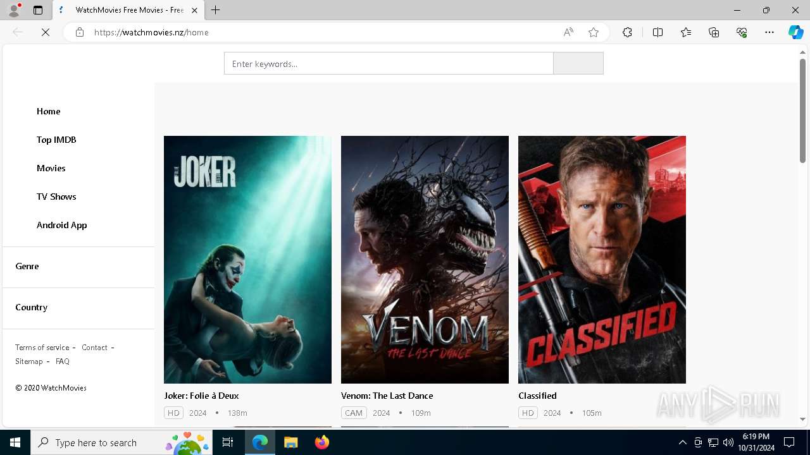Click Microsoft Edge taskbar icon

pos(260,442)
